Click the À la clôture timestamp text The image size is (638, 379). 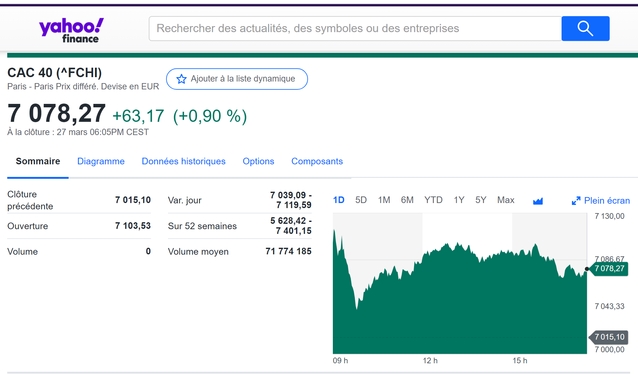[78, 132]
